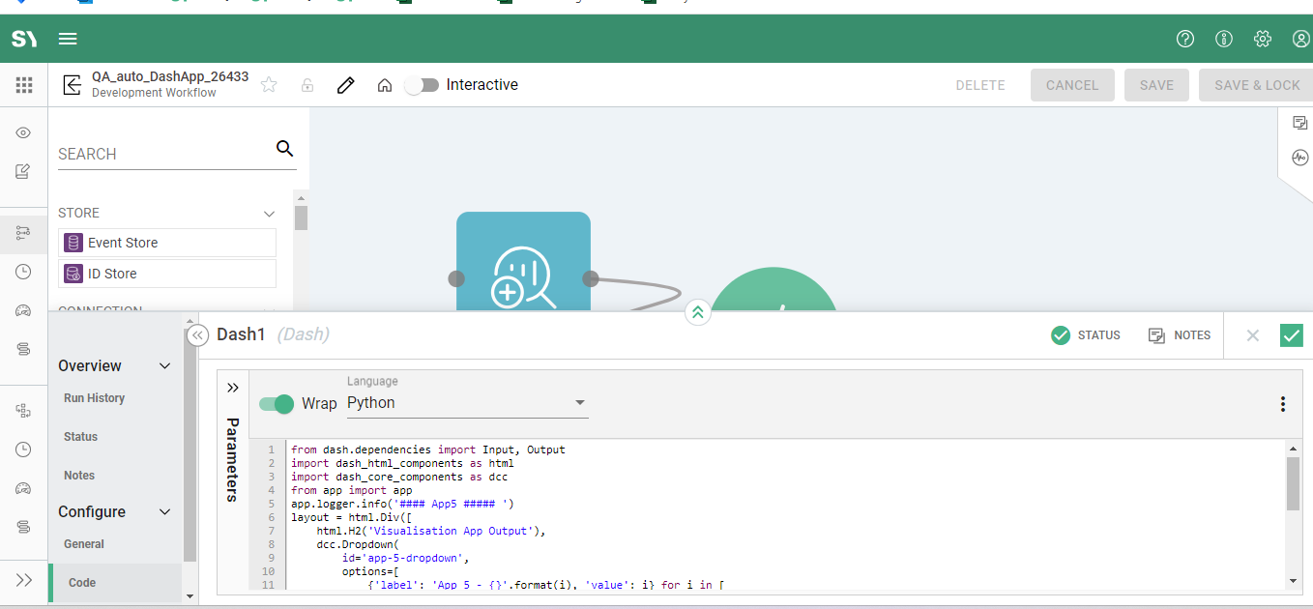Open the hamburger navigation menu
Viewport: 1313px width, 609px height.
[x=68, y=39]
